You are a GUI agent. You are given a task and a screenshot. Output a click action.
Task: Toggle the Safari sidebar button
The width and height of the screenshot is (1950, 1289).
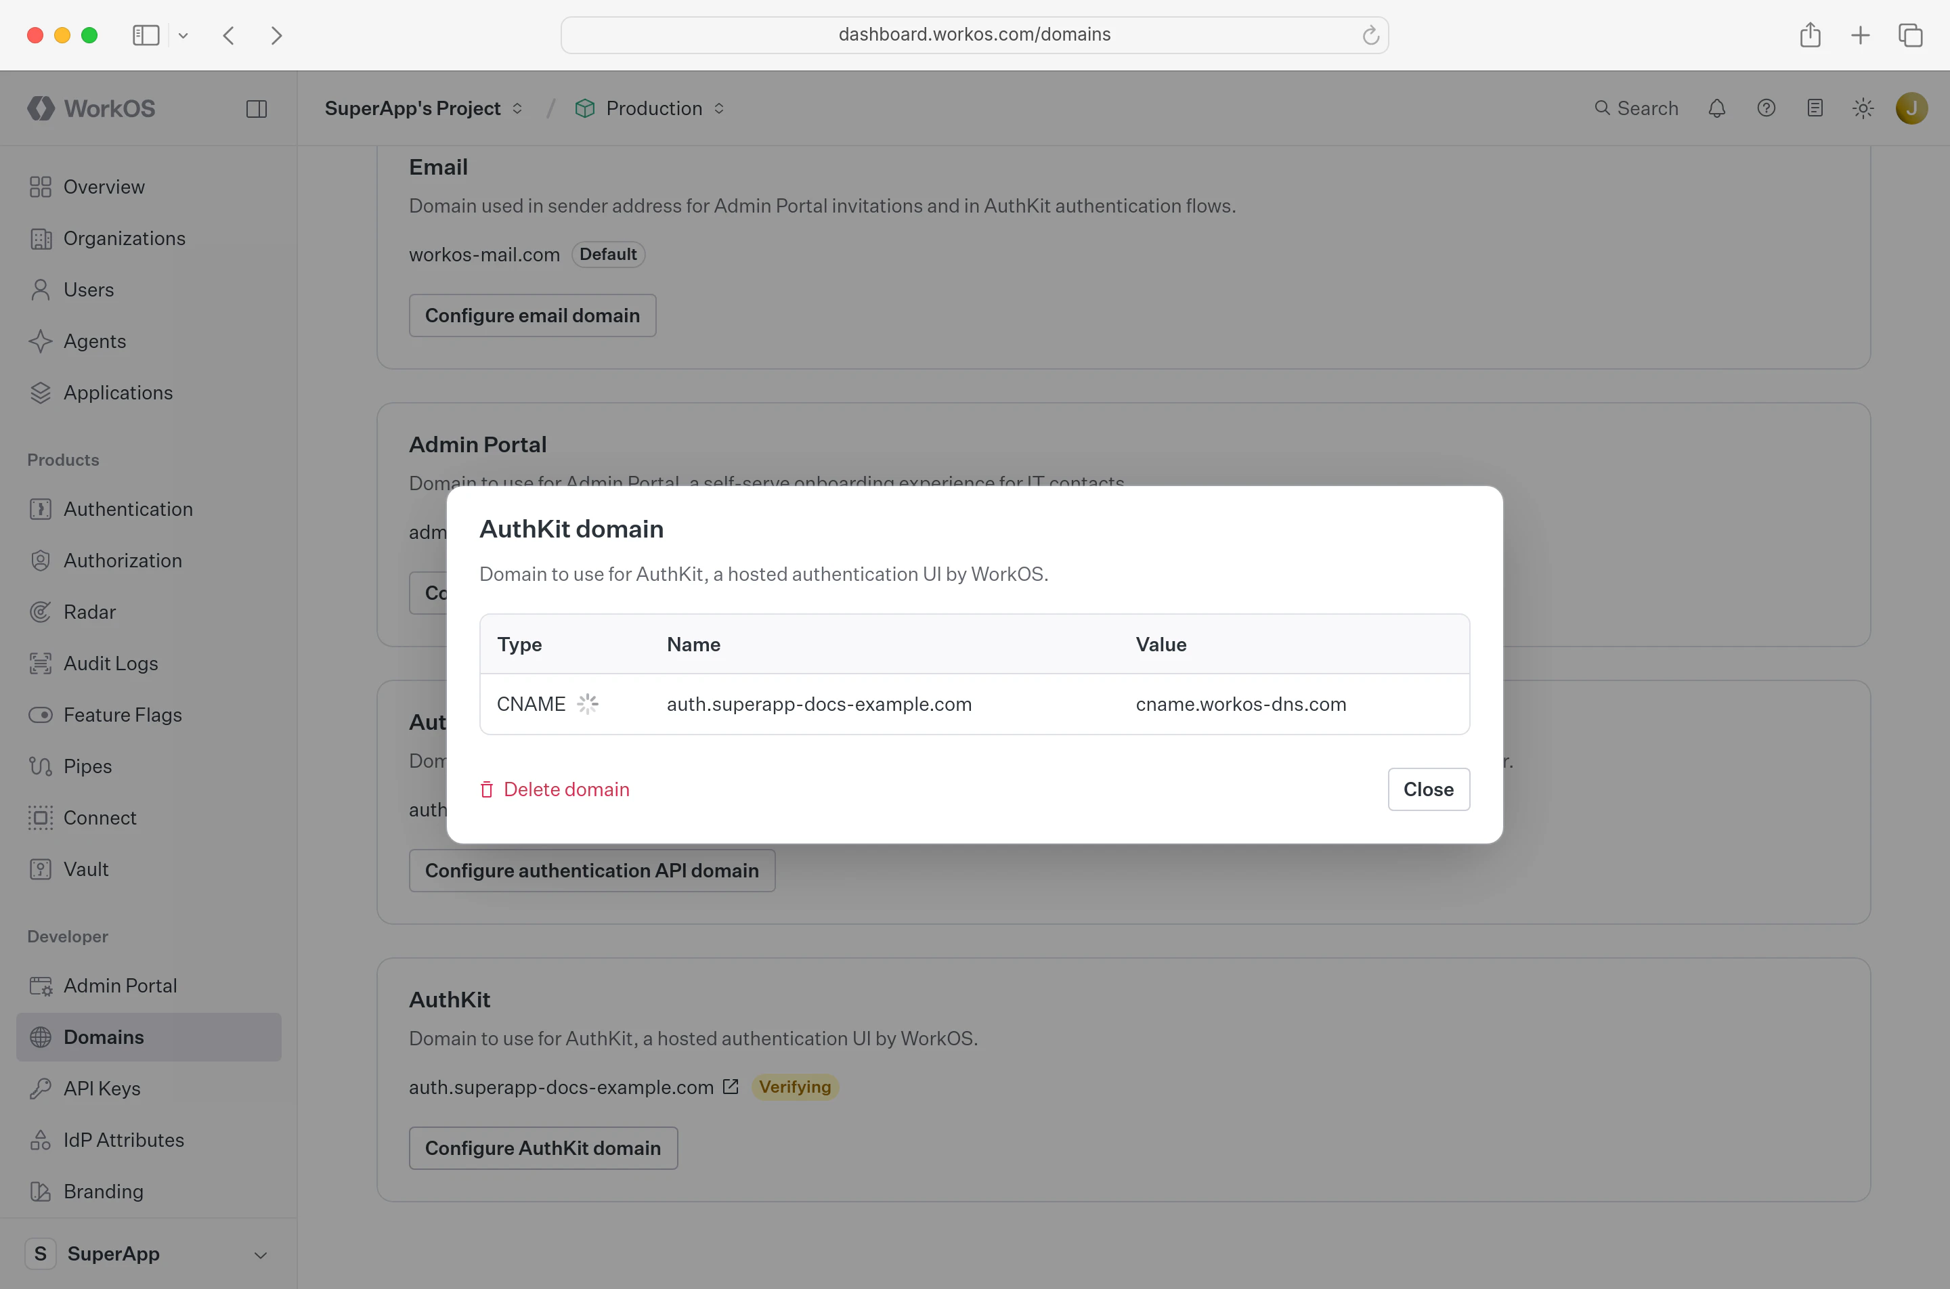tap(146, 35)
